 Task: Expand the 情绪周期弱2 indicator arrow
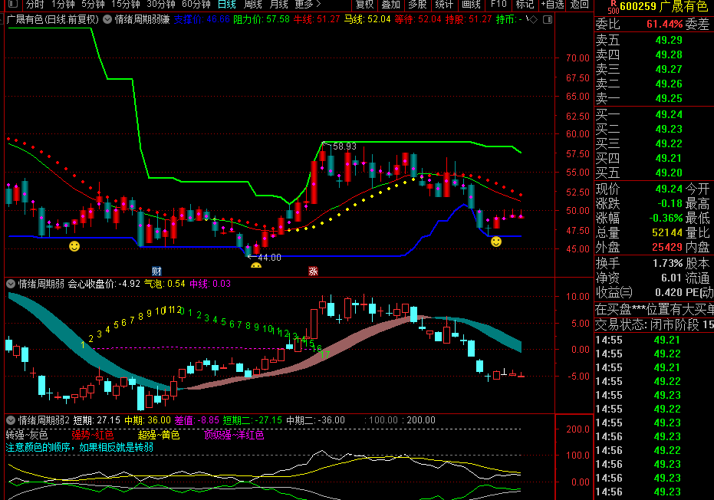(x=10, y=420)
